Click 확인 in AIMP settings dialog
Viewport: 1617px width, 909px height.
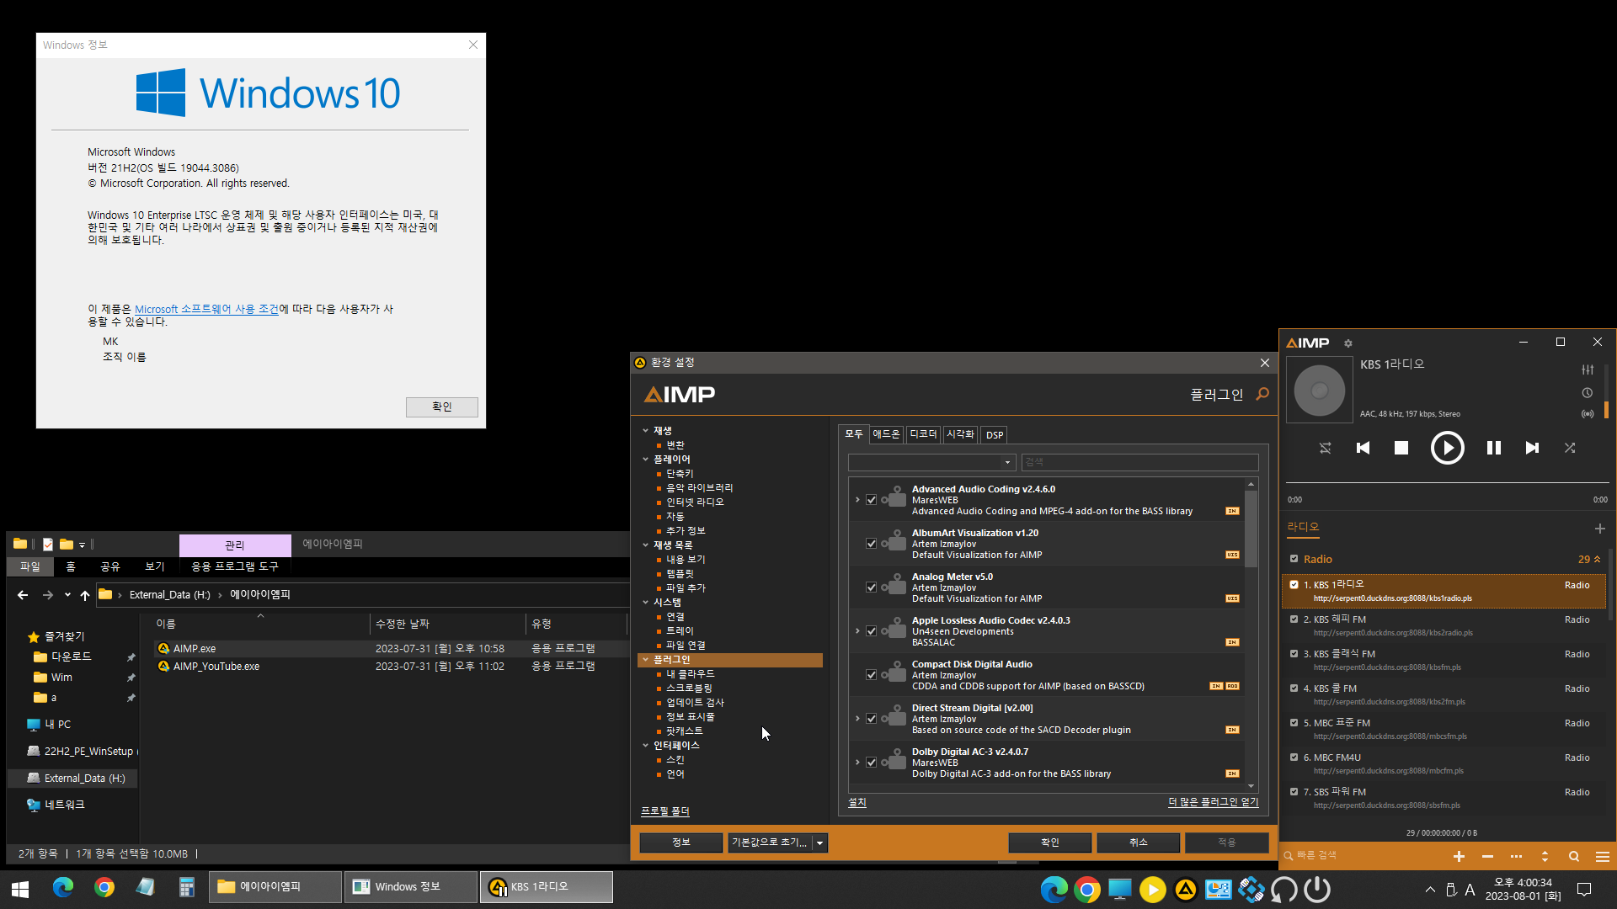tap(1049, 843)
